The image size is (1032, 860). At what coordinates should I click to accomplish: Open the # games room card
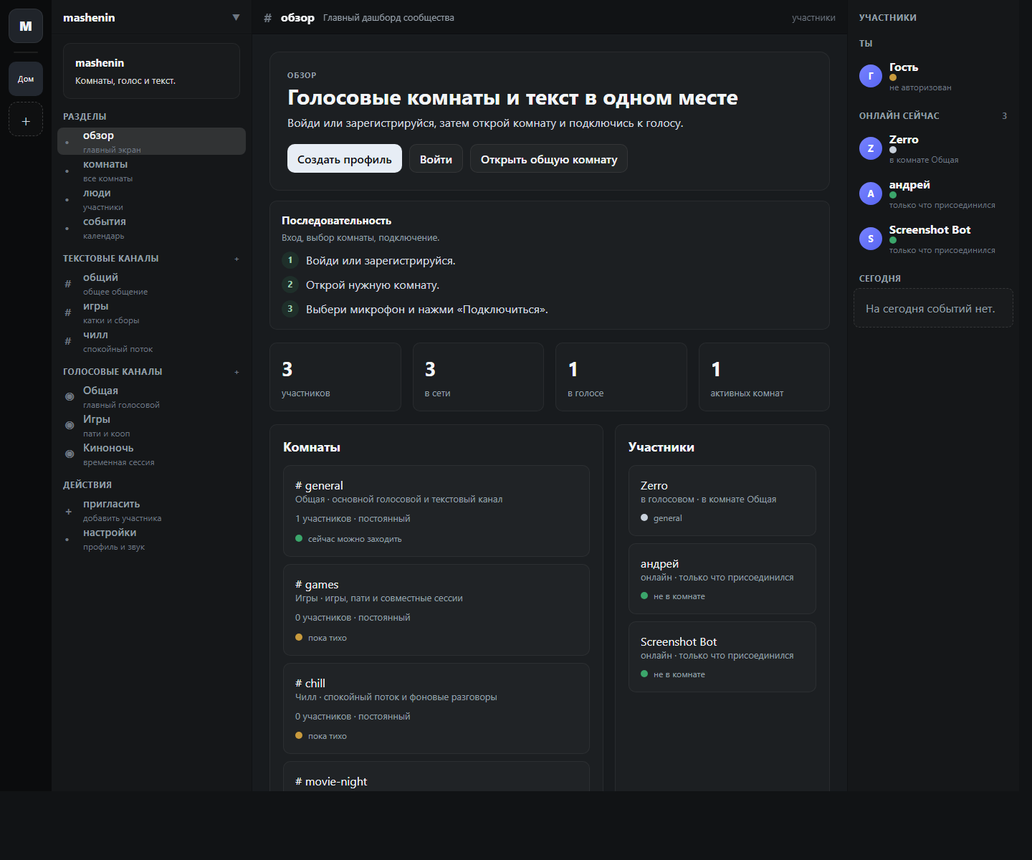(436, 610)
